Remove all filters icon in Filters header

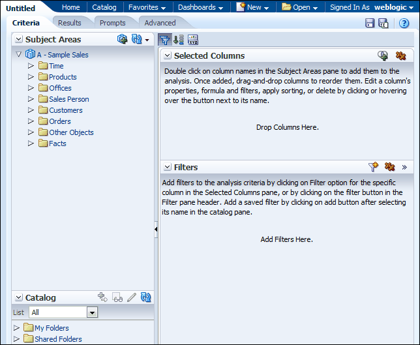(x=389, y=167)
